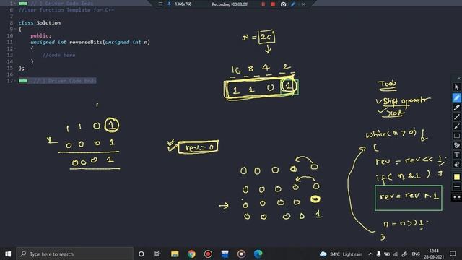Click the 'class Solution' line in editor
This screenshot has width=462, height=260.
point(40,22)
